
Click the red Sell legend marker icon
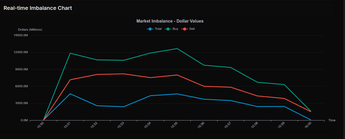[x=185, y=29]
